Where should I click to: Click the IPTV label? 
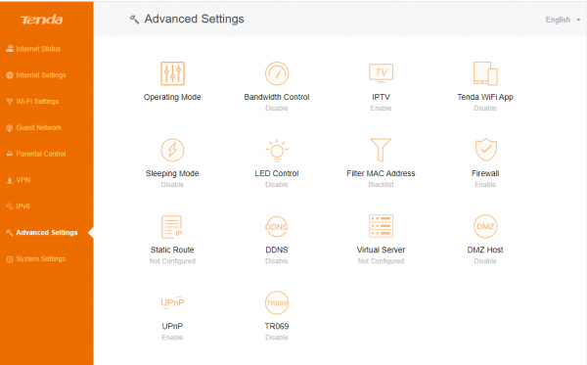click(x=381, y=97)
